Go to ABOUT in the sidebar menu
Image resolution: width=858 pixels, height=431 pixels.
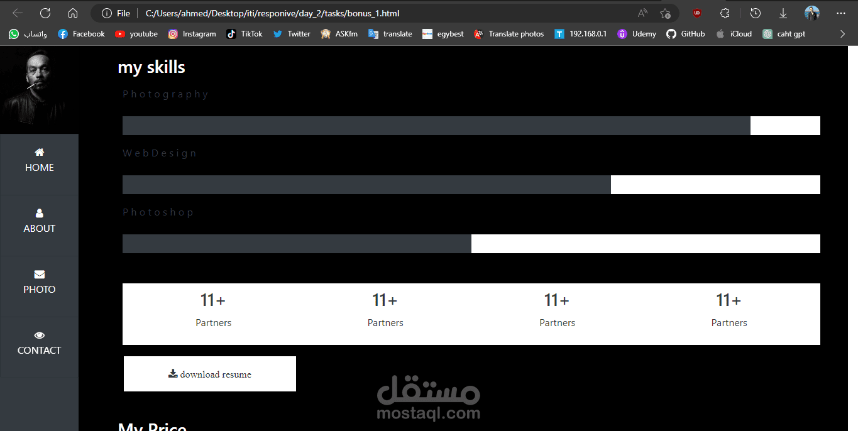coord(39,228)
